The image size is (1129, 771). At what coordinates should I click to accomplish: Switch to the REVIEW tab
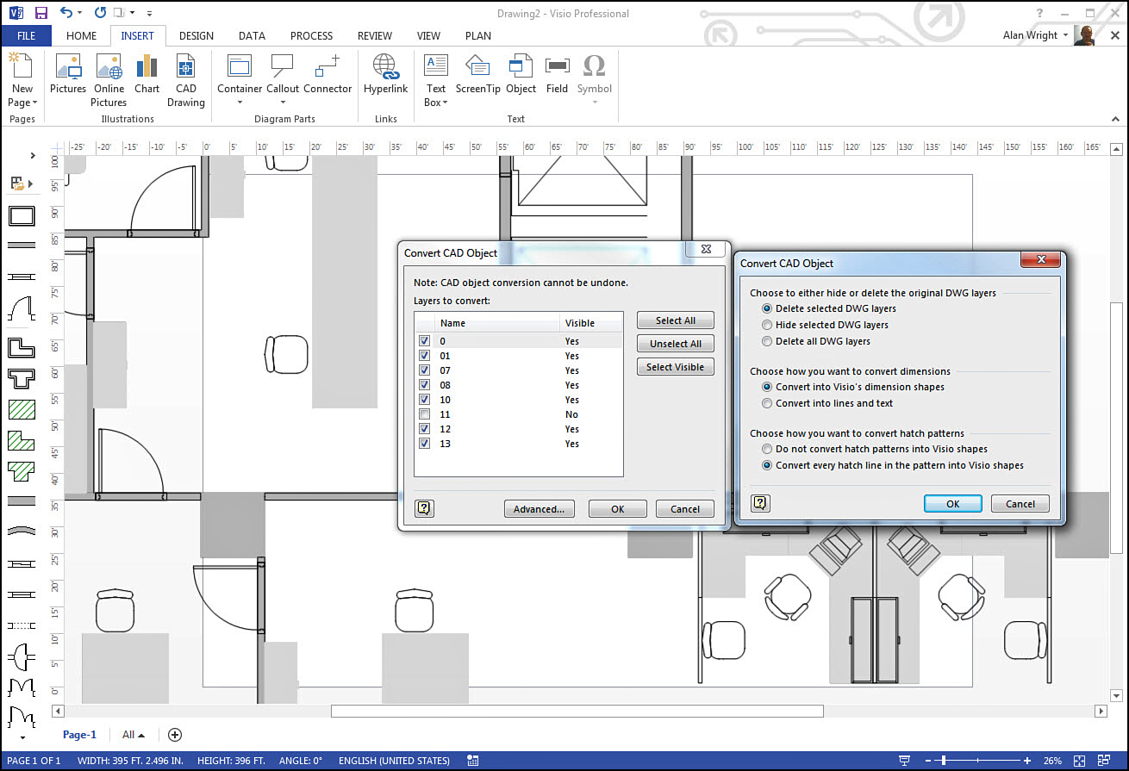coord(375,36)
